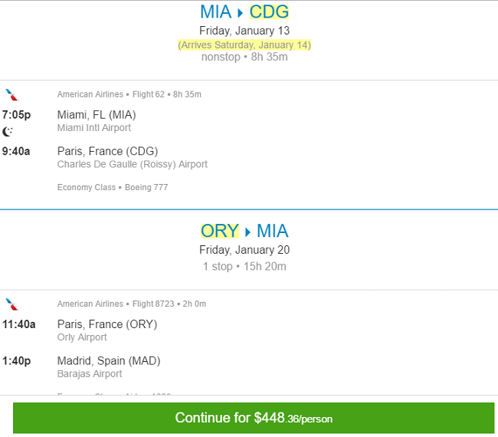Click the Economy Class Boeing 777 text
Viewport: 498px width, 437px height.
pos(113,188)
